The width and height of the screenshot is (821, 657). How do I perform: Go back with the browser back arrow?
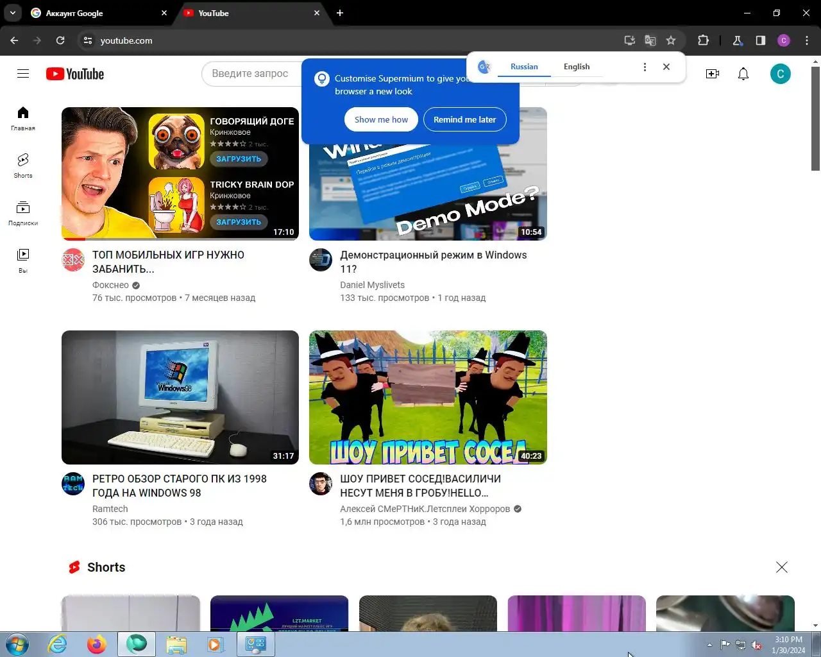tap(14, 40)
